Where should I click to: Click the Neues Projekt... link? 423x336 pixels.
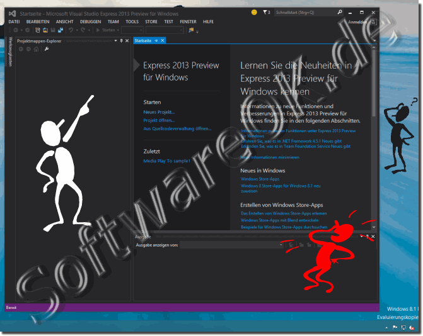[159, 112]
